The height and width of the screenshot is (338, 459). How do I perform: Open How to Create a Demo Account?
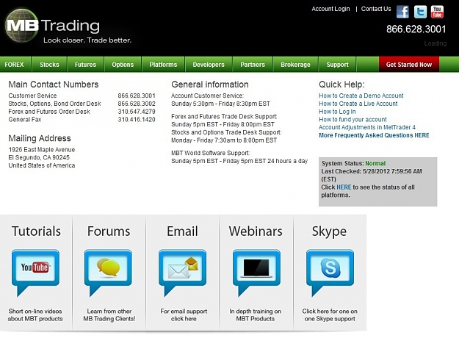[x=361, y=96]
